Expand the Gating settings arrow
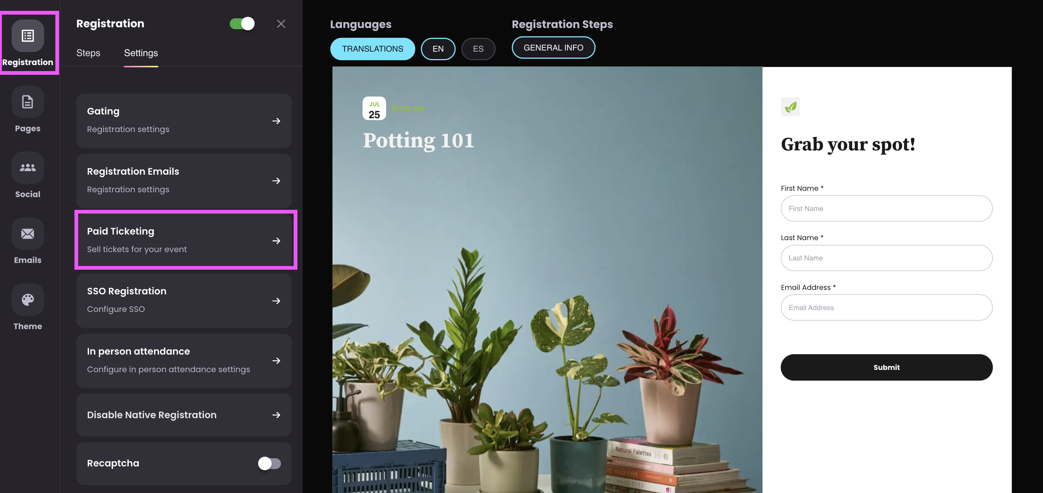1043x493 pixels. pyautogui.click(x=276, y=121)
